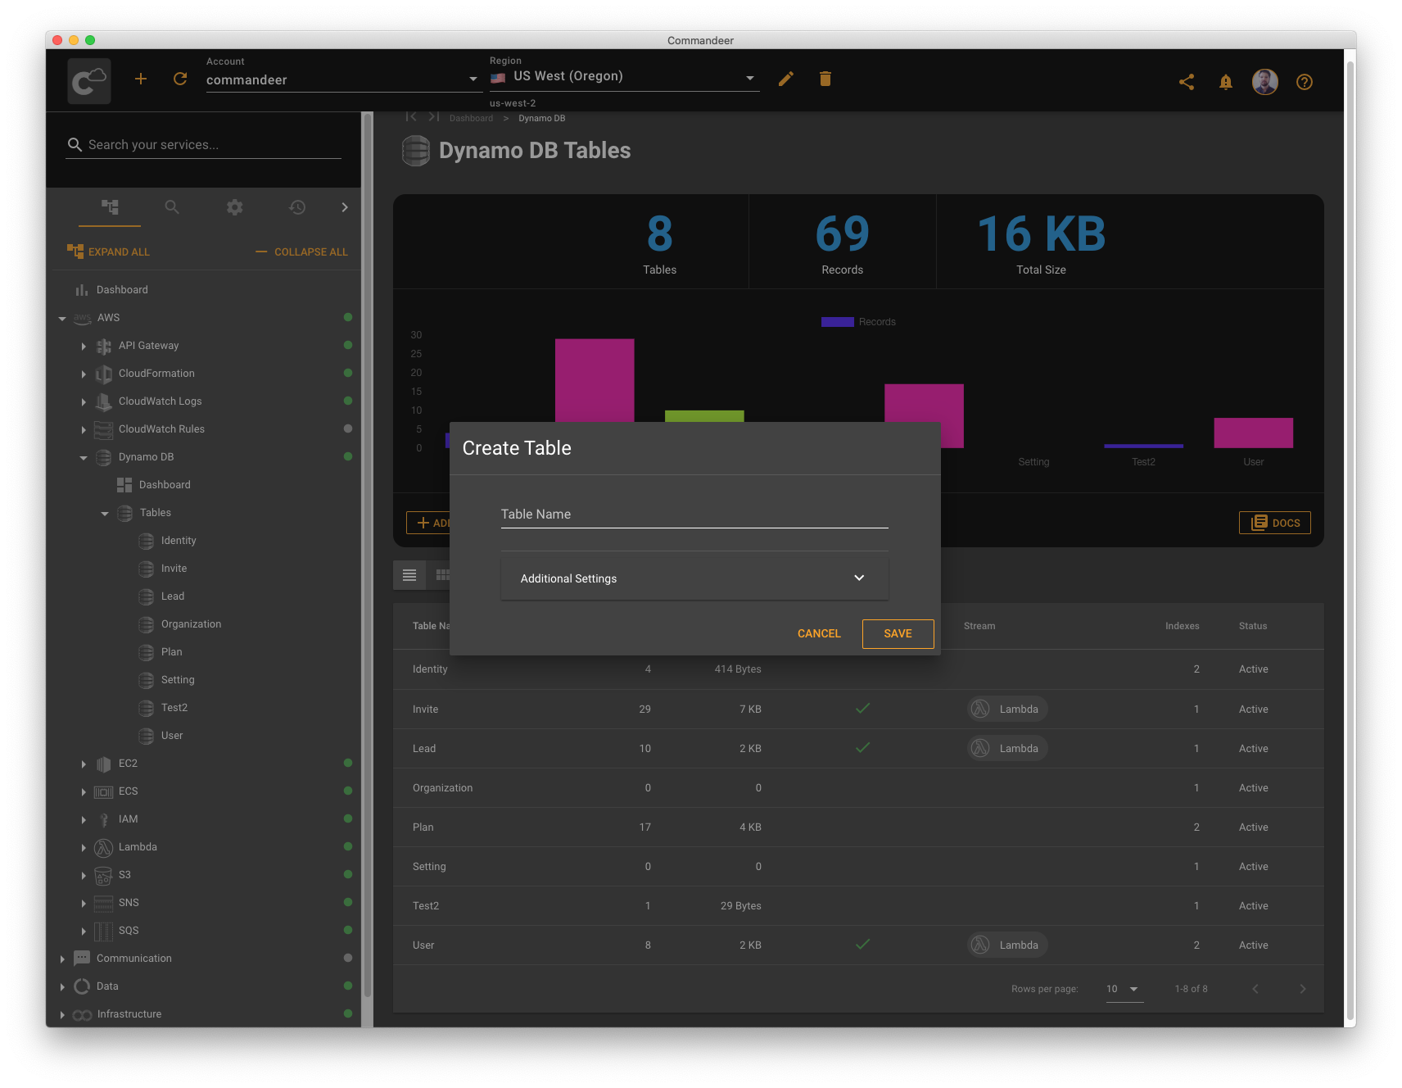Go to first history page icon
1402x1088 pixels.
411,117
